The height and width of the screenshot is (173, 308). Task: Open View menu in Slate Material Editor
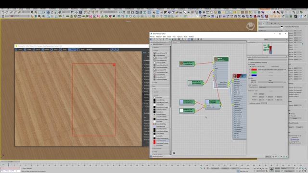pos(174,37)
